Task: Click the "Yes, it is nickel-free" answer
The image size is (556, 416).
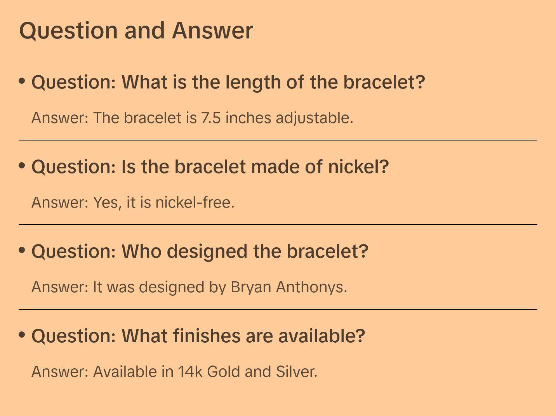Action: click(133, 202)
